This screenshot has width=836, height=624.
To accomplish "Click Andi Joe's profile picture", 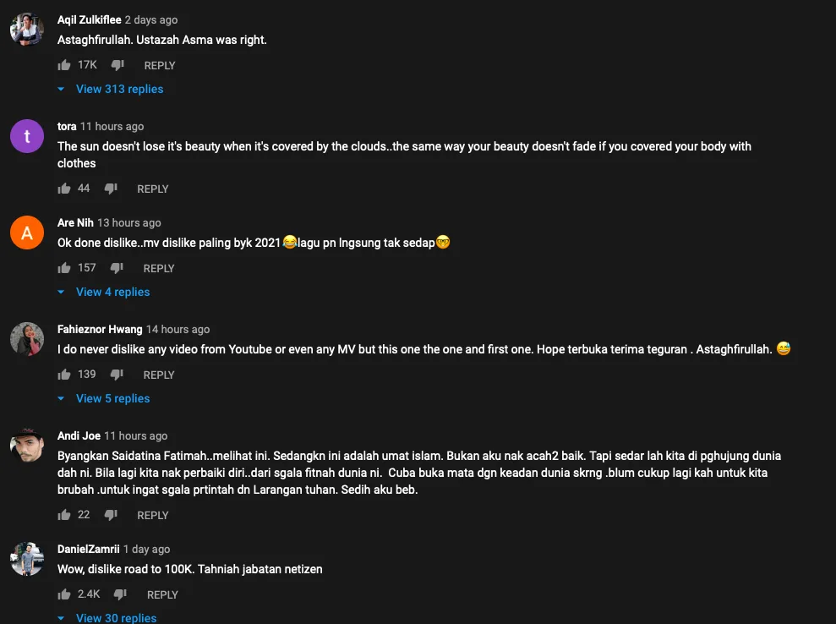I will (x=27, y=445).
